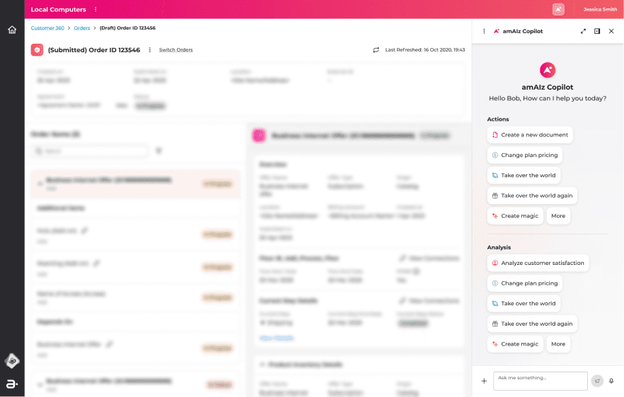Screen dimensions: 624x397
Task: Open the order ID 123546 options menu
Action: [150, 49]
